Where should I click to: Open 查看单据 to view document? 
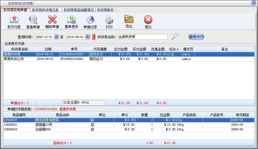pyautogui.click(x=33, y=20)
